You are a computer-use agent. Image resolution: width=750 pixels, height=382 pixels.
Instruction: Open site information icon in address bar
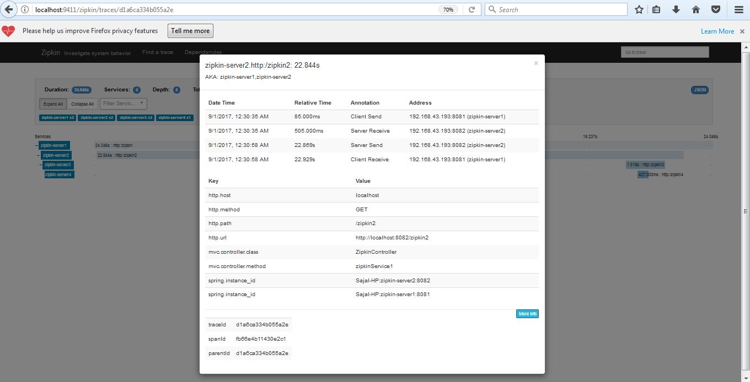(x=25, y=9)
